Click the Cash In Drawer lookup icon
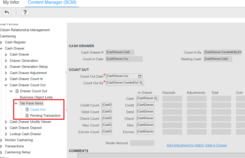245x158 pixels. tap(156, 98)
